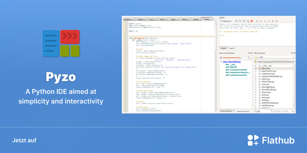Switch to the Logger tab

[223, 48]
